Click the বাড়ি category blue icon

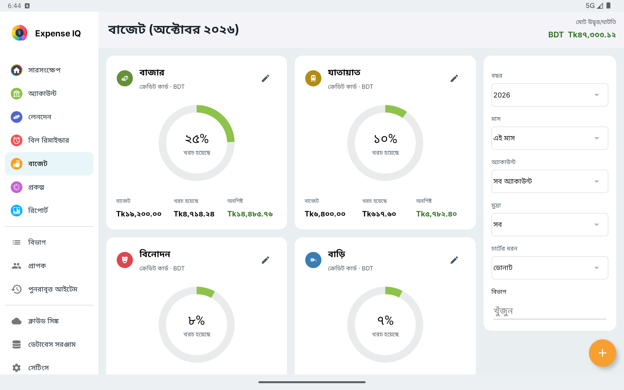click(313, 260)
